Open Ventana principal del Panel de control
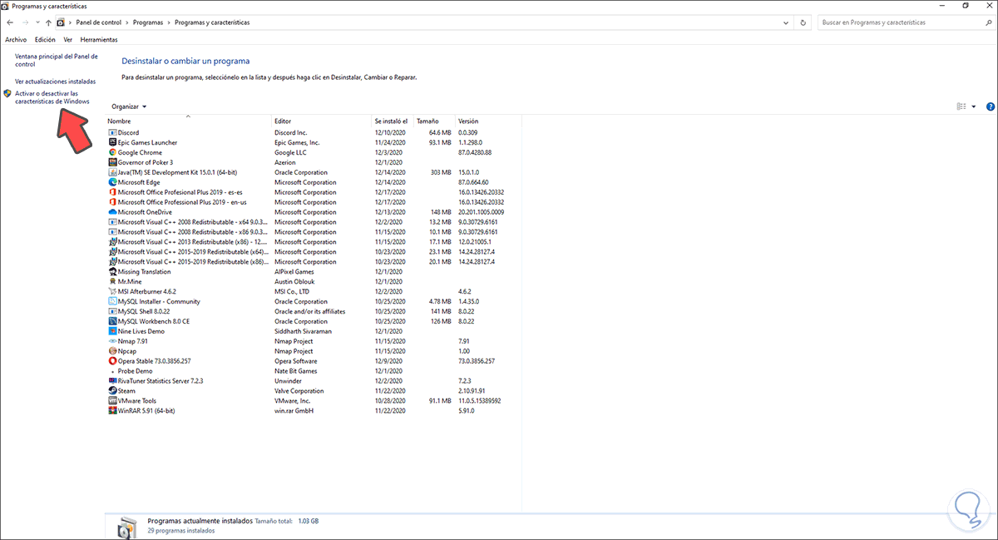The image size is (998, 540). tap(57, 60)
